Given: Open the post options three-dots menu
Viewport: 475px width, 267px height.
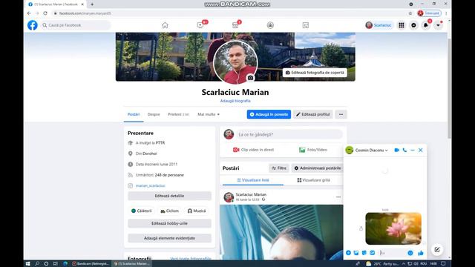Looking at the screenshot, I should point(338,197).
